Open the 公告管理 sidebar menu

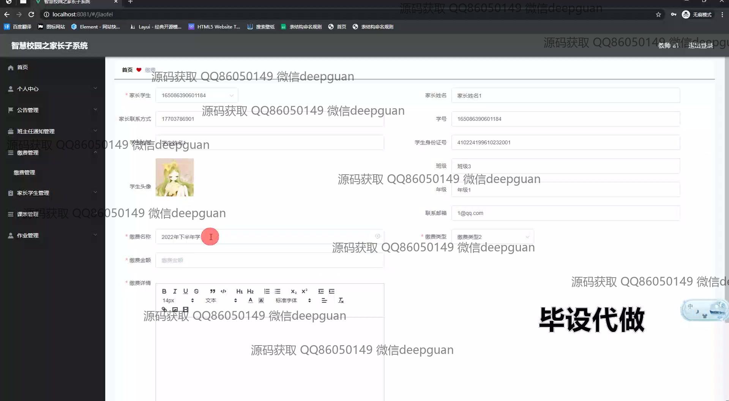(x=52, y=110)
